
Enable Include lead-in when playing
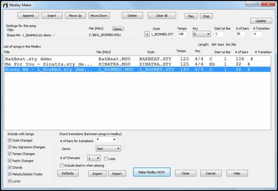pos(62,165)
